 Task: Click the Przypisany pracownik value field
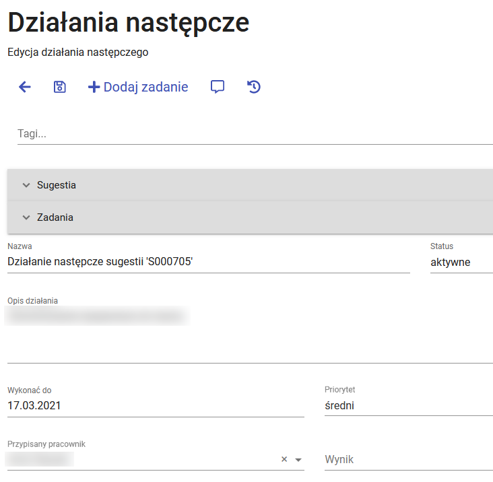[x=141, y=460]
